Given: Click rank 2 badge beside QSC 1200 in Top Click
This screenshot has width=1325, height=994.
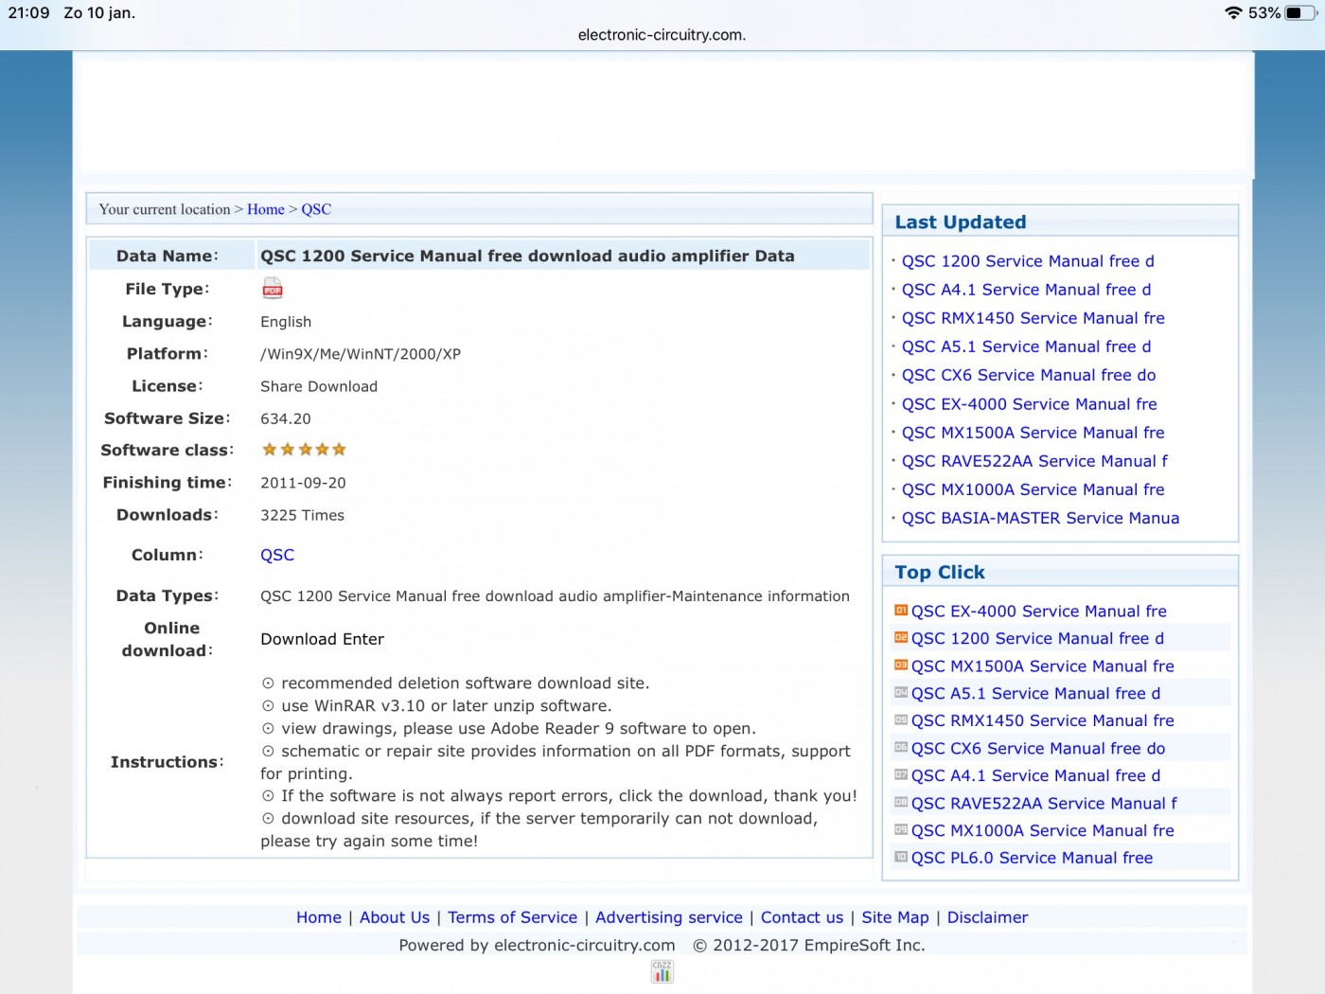Looking at the screenshot, I should [901, 638].
